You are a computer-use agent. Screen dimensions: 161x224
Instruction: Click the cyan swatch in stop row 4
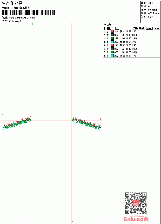pos(112,42)
